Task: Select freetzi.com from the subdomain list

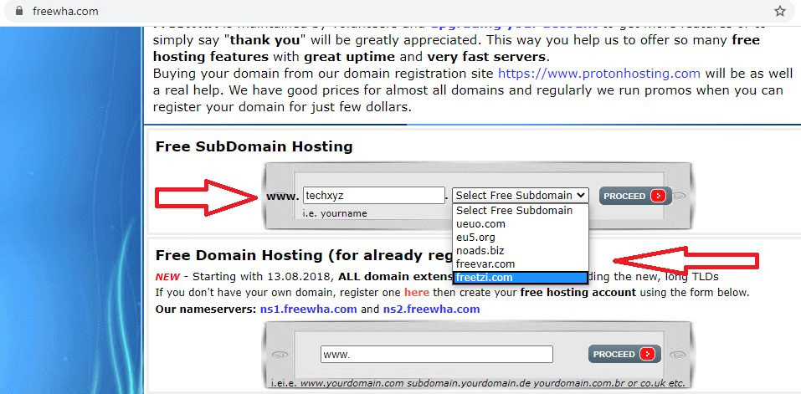Action: point(520,278)
